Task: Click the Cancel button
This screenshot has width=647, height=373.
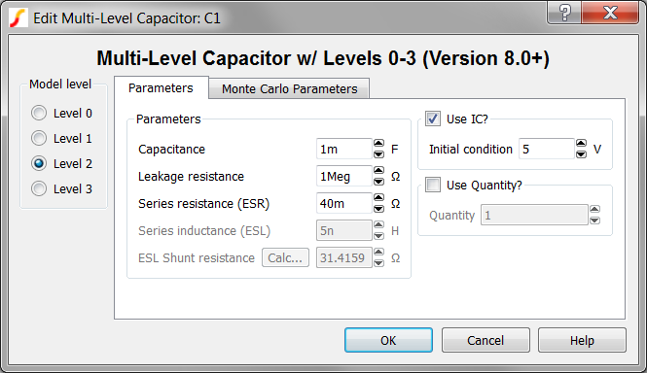Action: click(485, 340)
